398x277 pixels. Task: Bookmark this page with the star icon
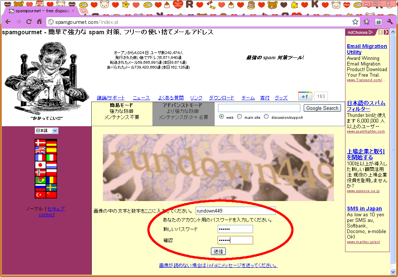pos(355,22)
